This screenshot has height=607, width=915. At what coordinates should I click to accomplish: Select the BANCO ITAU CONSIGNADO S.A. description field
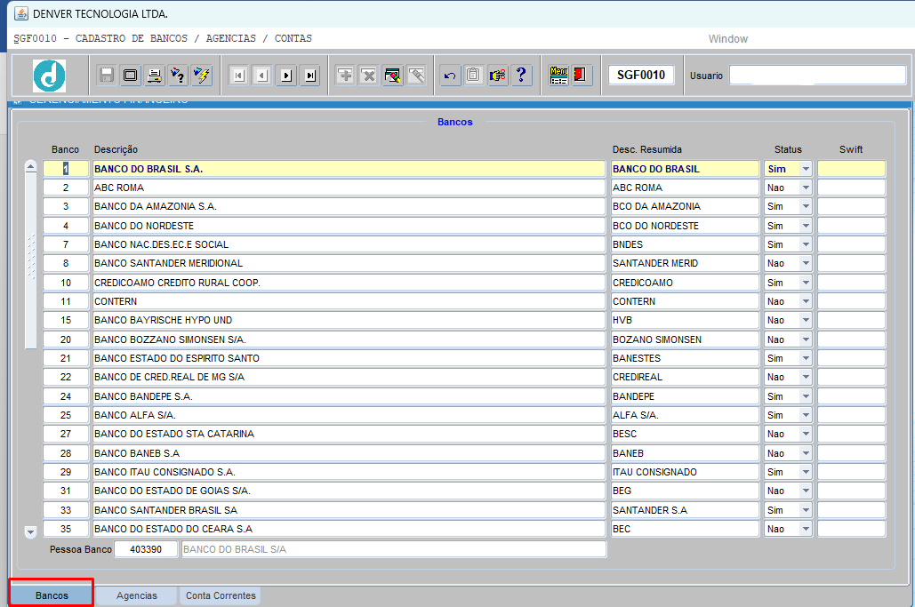349,472
